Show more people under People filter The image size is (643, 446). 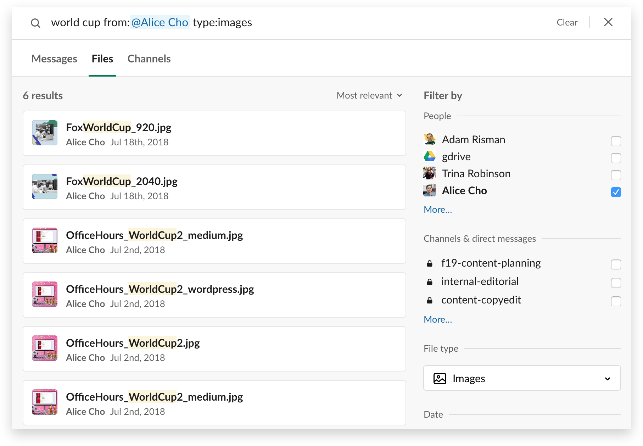tap(438, 210)
